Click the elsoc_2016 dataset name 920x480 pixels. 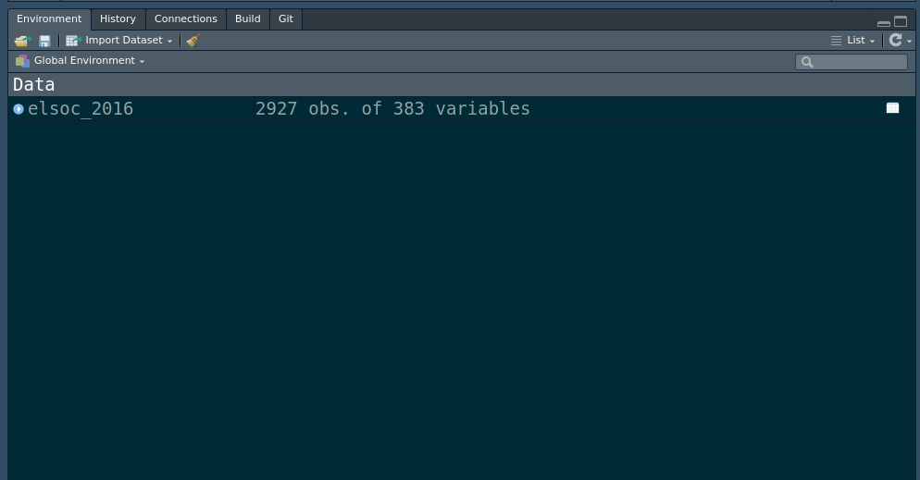point(81,109)
